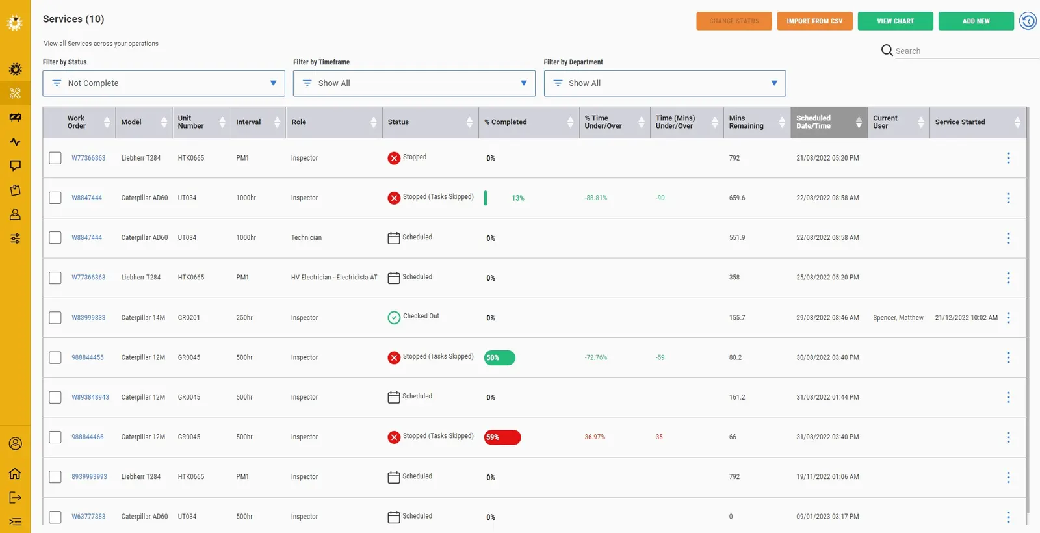Image resolution: width=1040 pixels, height=533 pixels.
Task: Open row menu for W63777383
Action: tap(1009, 517)
